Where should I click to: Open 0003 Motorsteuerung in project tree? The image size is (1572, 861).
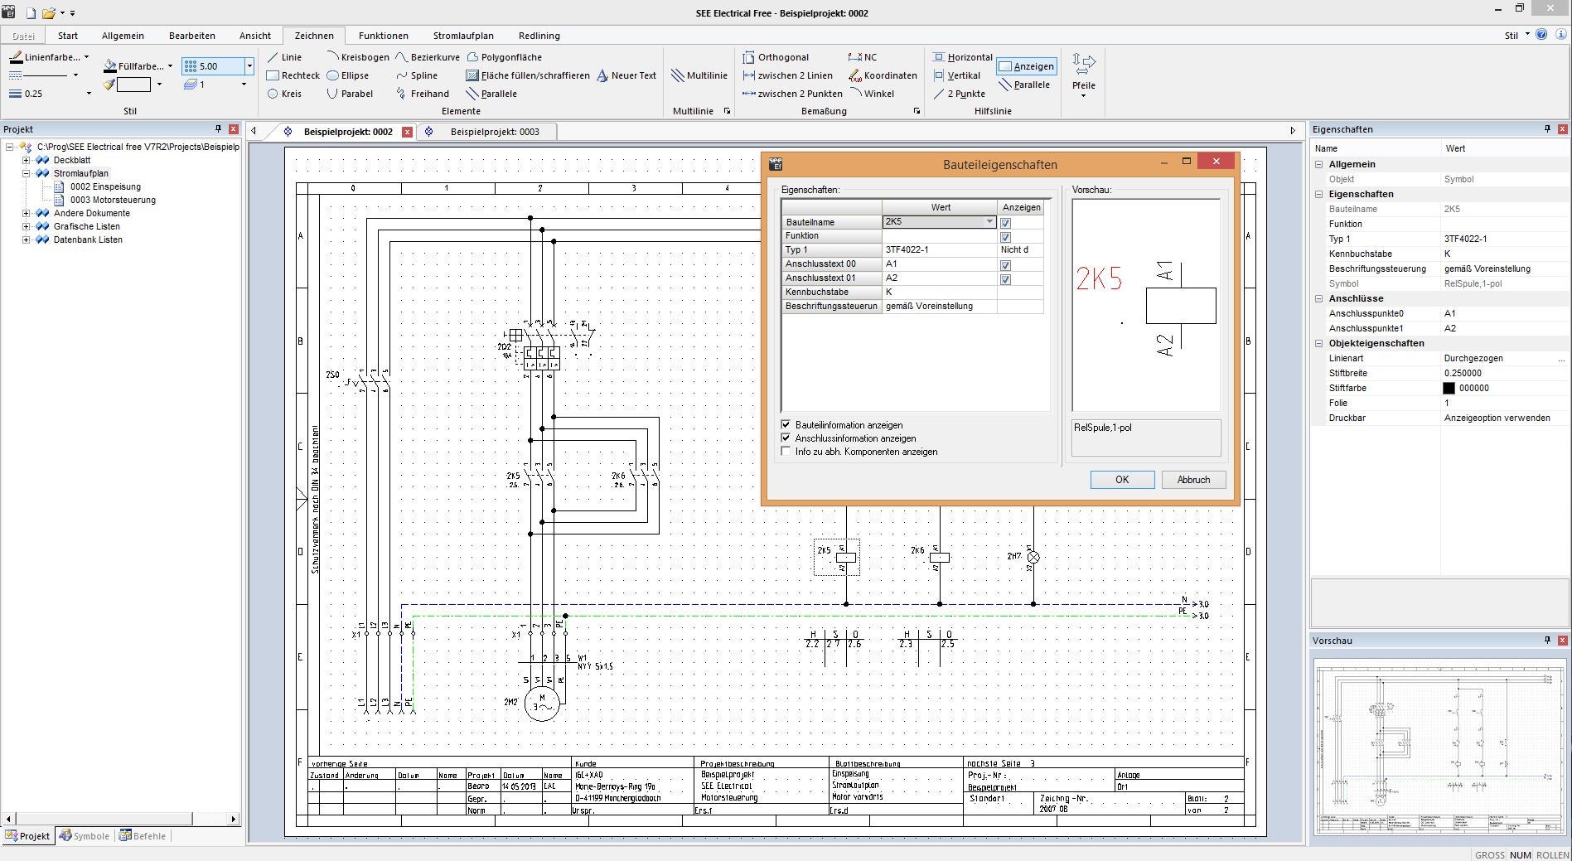pyautogui.click(x=113, y=200)
